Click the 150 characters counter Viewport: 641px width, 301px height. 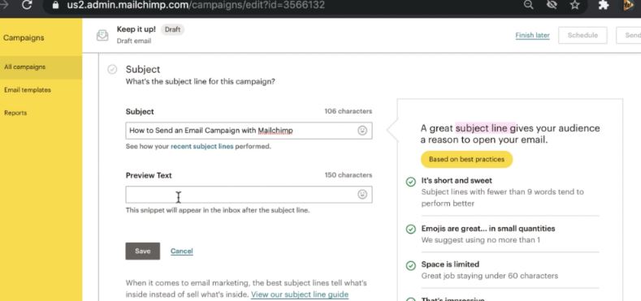tap(349, 174)
